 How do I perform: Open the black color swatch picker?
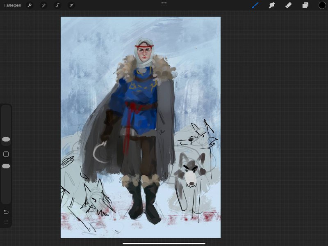tap(322, 5)
